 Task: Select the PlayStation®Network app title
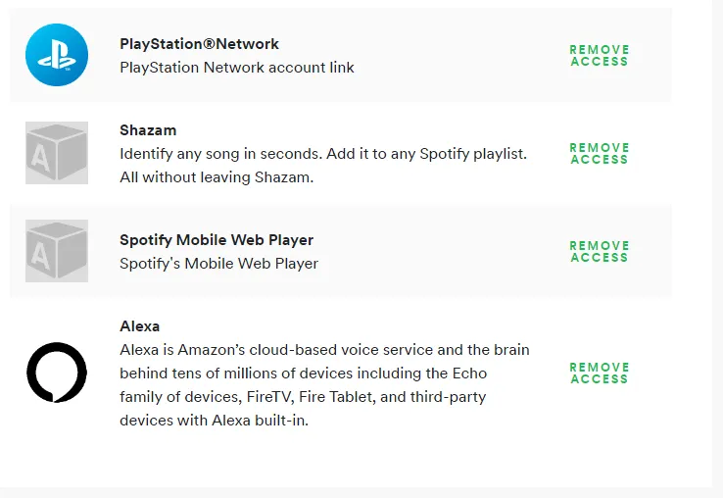pos(199,44)
